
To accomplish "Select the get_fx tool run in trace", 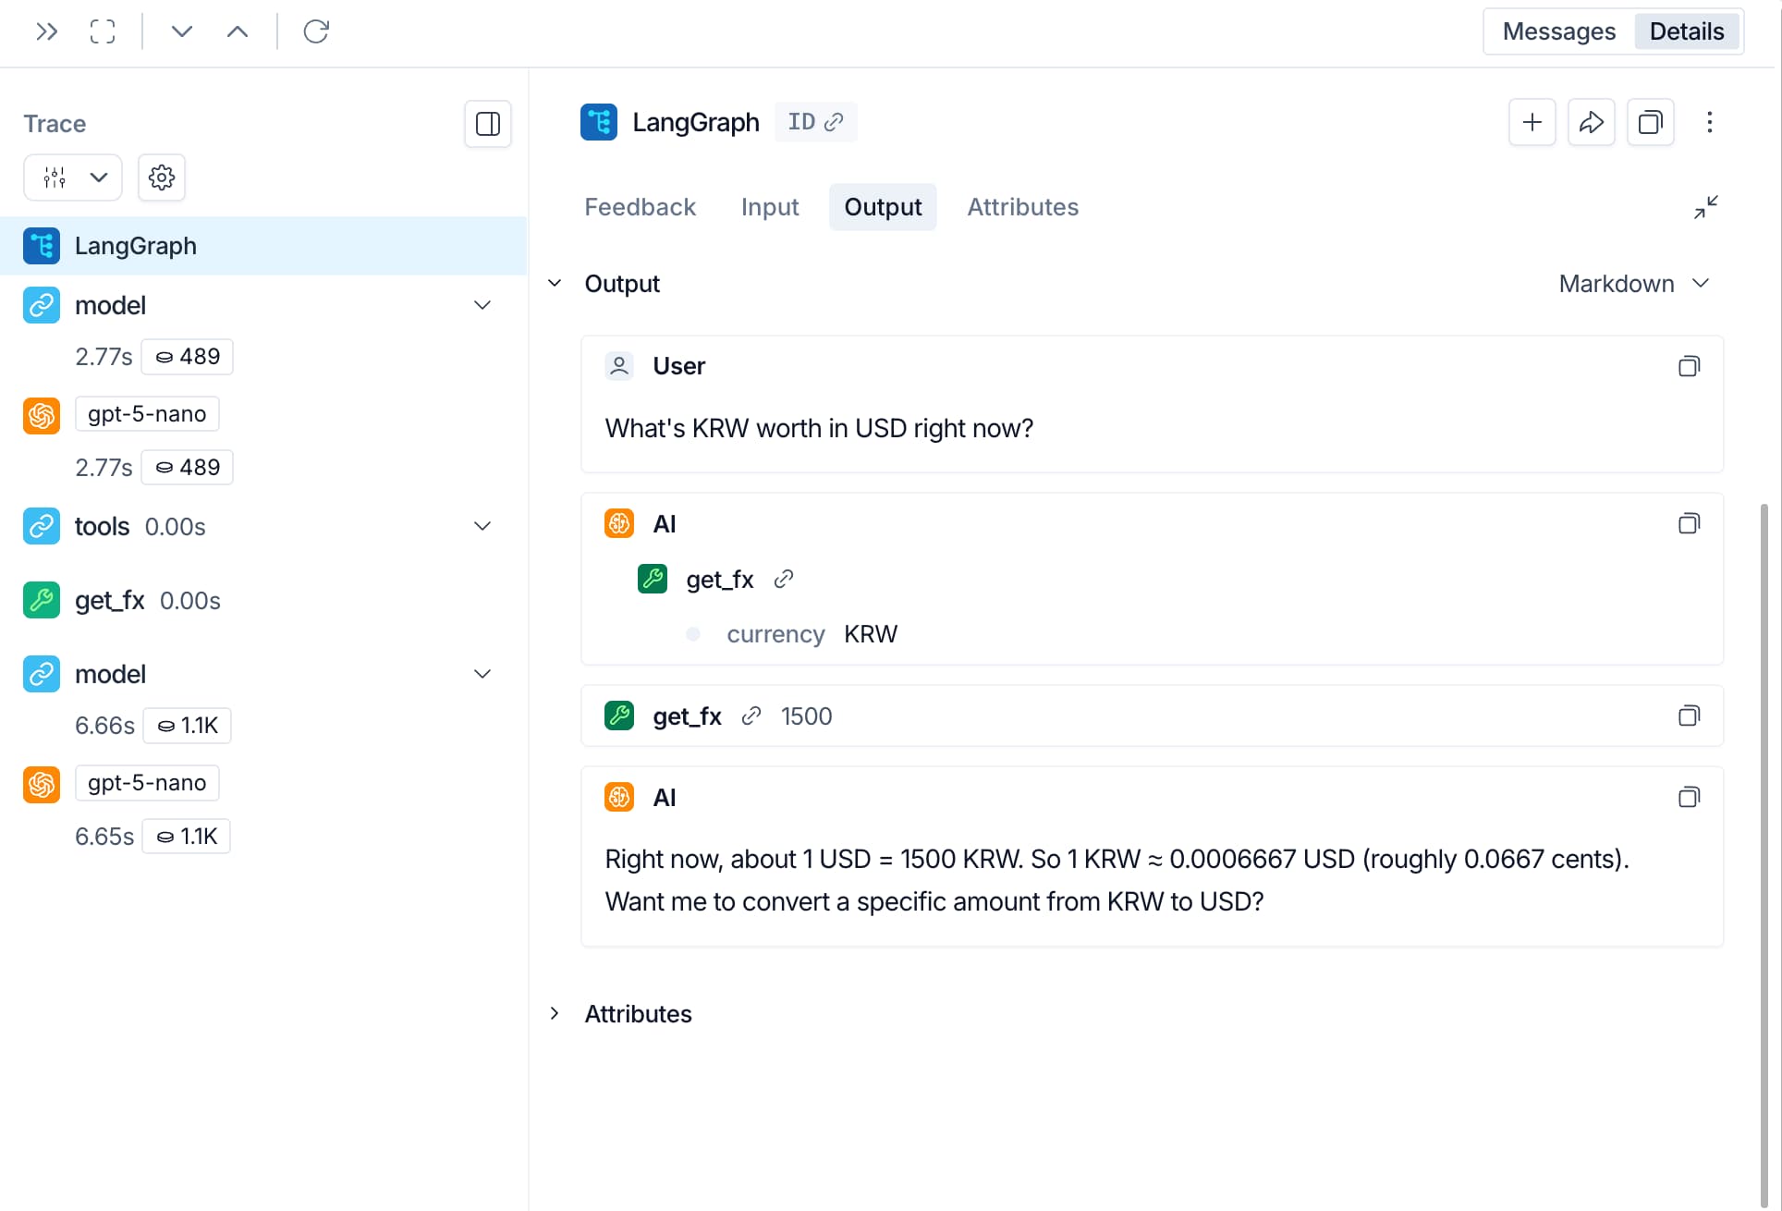I will (109, 601).
